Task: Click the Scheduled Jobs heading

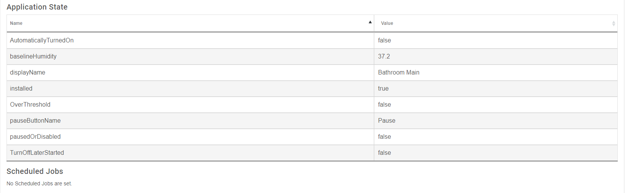Action: 35,172
